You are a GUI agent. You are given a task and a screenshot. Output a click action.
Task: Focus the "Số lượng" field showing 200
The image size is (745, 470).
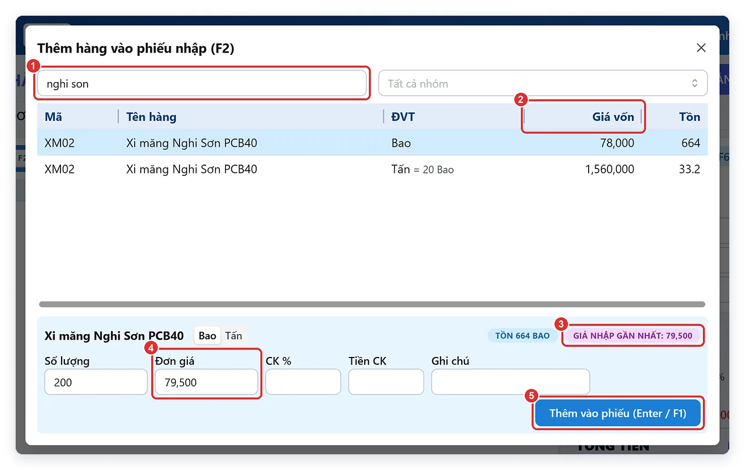pyautogui.click(x=96, y=382)
